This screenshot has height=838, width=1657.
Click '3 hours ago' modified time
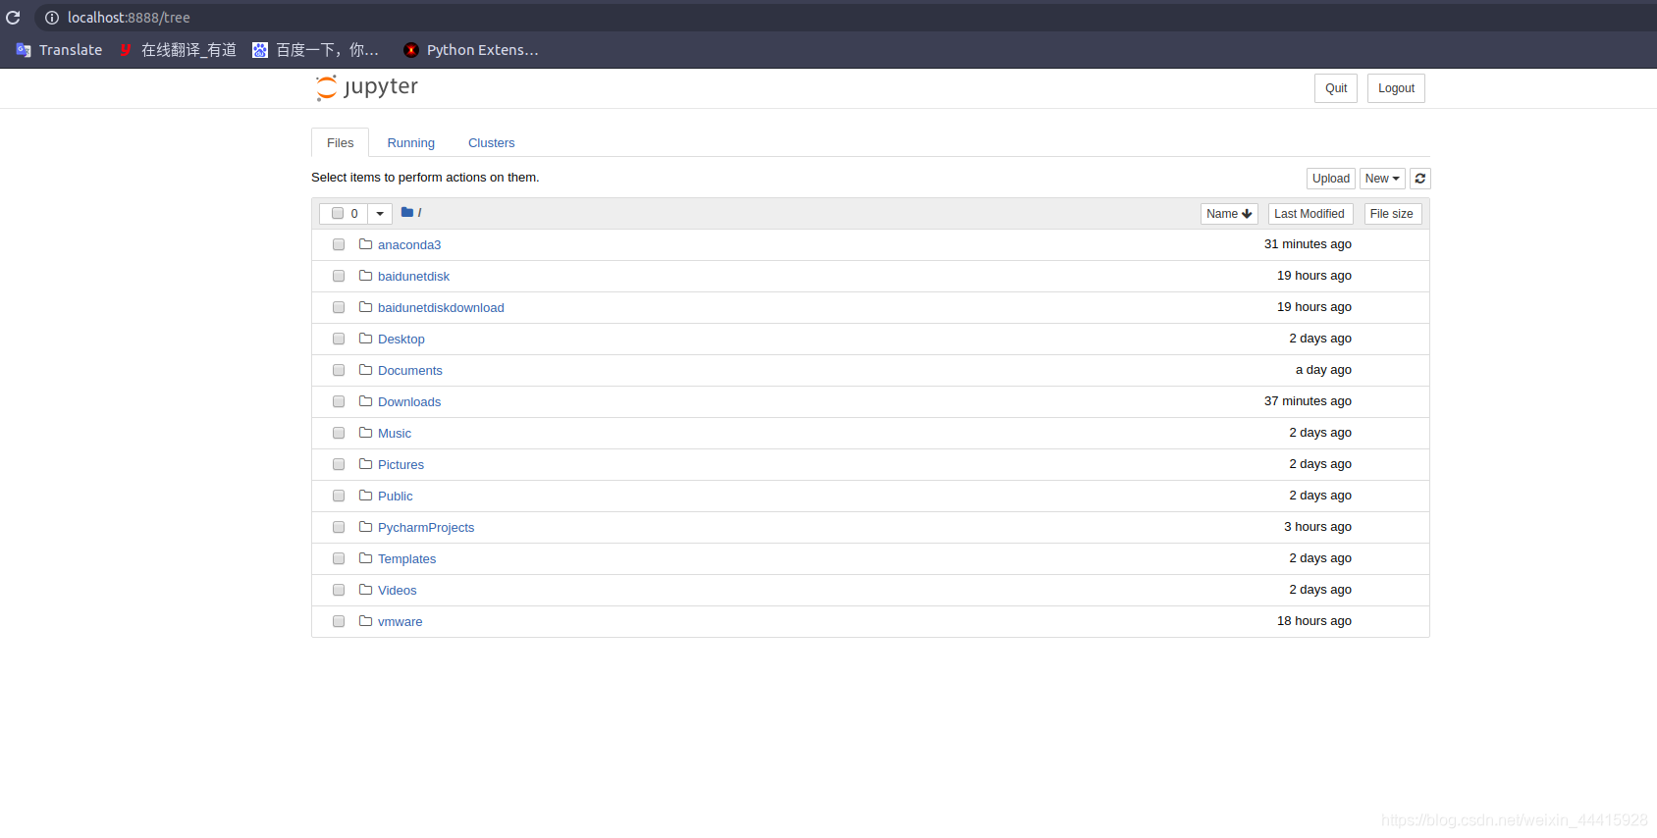click(1317, 527)
